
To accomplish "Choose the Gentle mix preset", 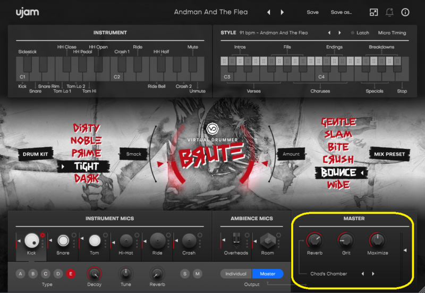I will 338,122.
